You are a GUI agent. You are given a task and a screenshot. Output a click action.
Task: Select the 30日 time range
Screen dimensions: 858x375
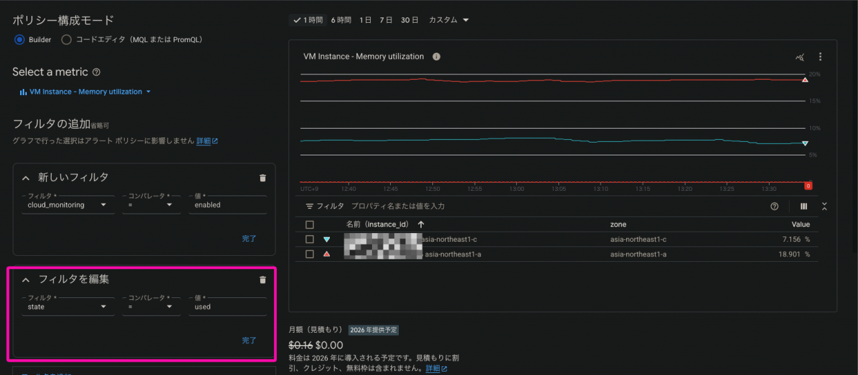coord(409,20)
